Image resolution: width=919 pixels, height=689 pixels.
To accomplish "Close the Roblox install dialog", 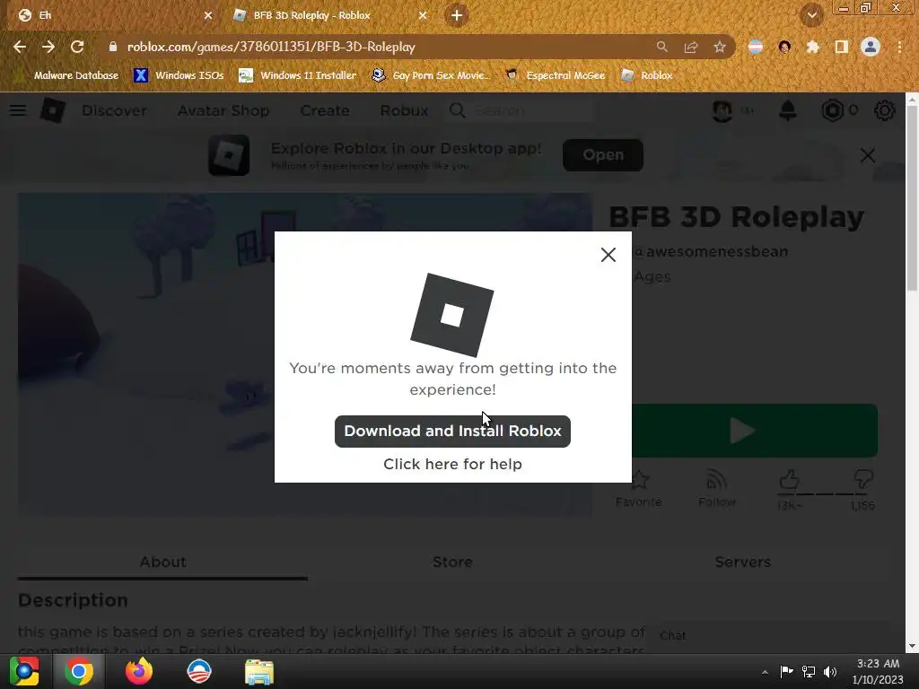I will (608, 254).
